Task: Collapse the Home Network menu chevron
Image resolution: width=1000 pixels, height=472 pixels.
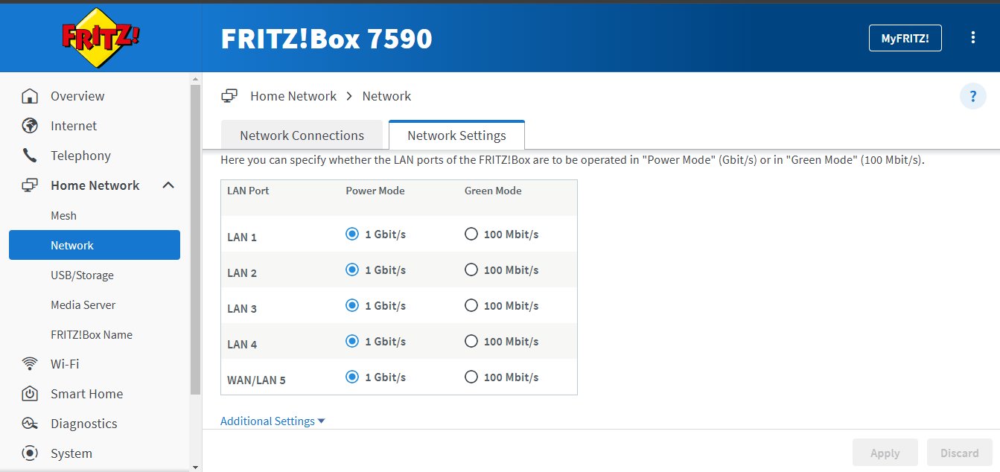Action: (168, 185)
